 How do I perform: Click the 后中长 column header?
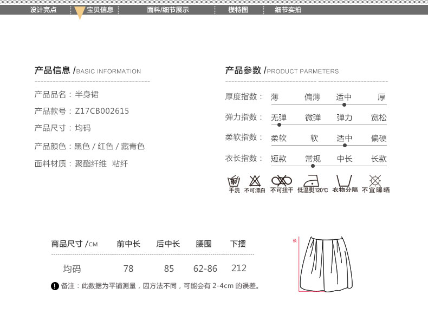point(168,244)
